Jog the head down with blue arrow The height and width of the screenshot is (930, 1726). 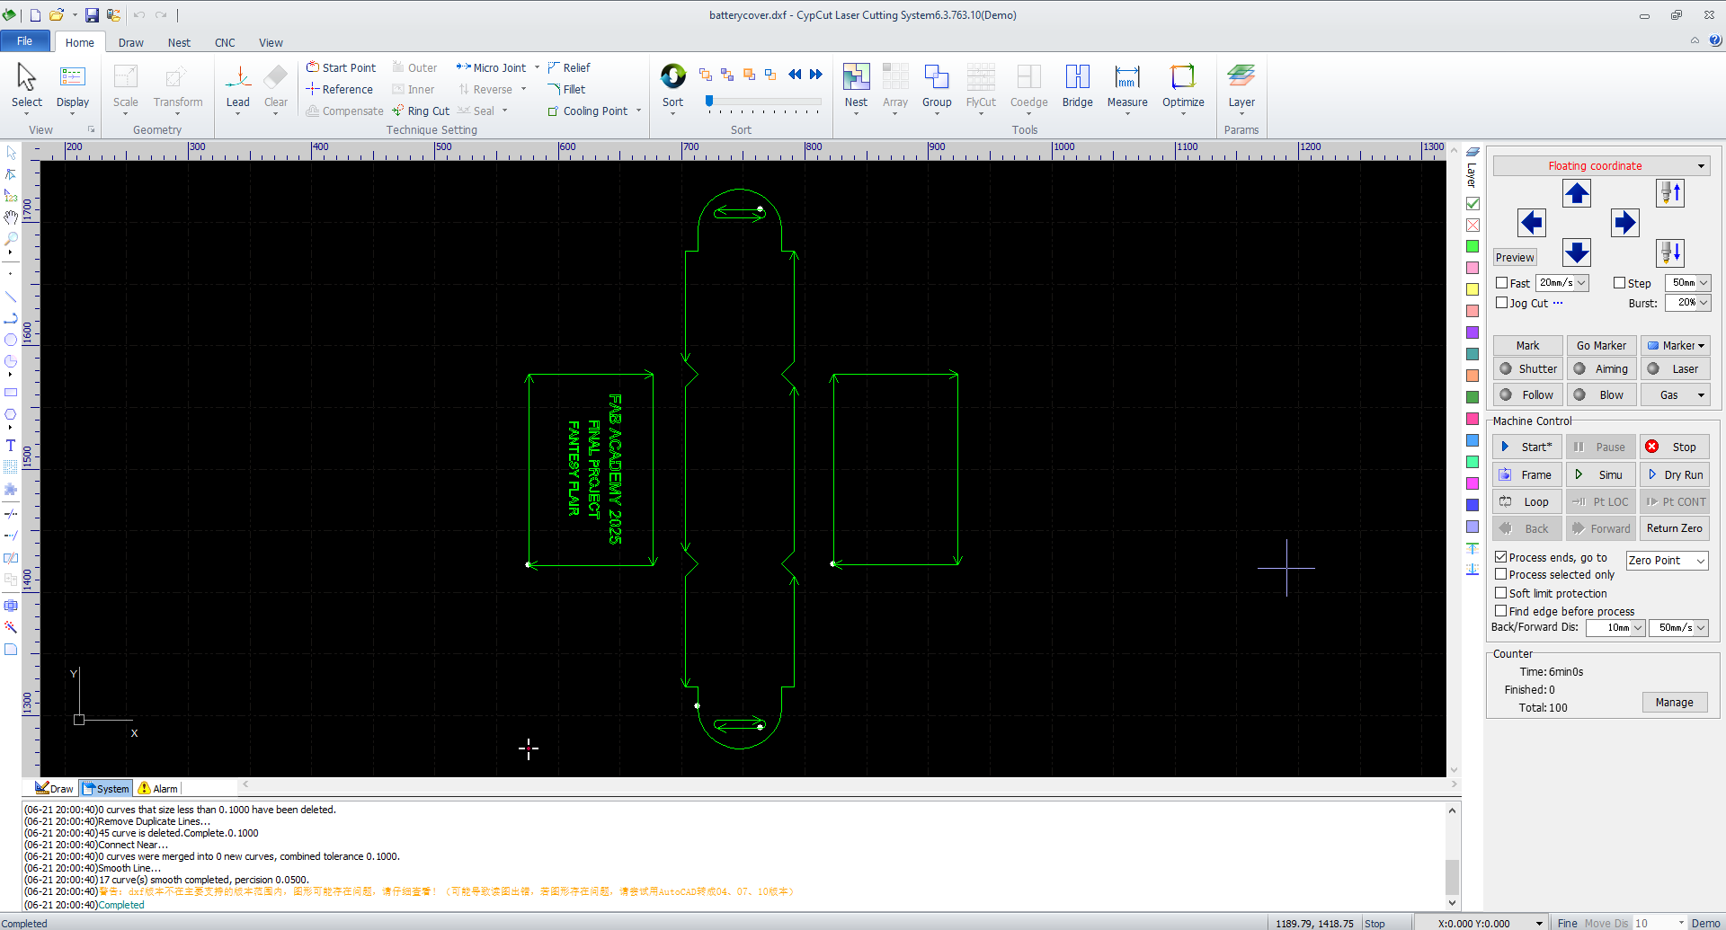pos(1577,252)
